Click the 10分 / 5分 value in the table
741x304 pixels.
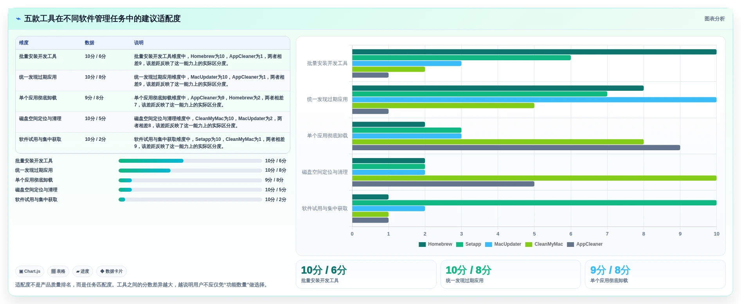pos(95,119)
